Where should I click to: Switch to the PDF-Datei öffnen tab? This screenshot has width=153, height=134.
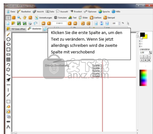16,29
